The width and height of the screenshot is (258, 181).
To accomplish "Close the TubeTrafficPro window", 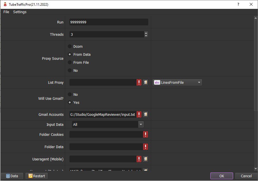I will [x=251, y=4].
